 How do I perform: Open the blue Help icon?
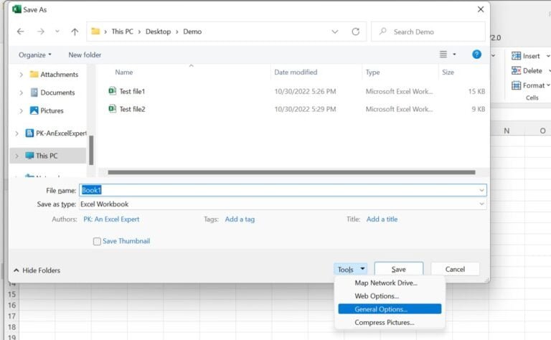pyautogui.click(x=476, y=54)
